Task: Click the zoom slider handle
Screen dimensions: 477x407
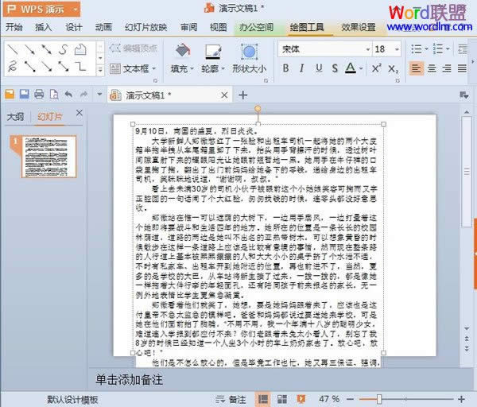Action: click(x=379, y=399)
